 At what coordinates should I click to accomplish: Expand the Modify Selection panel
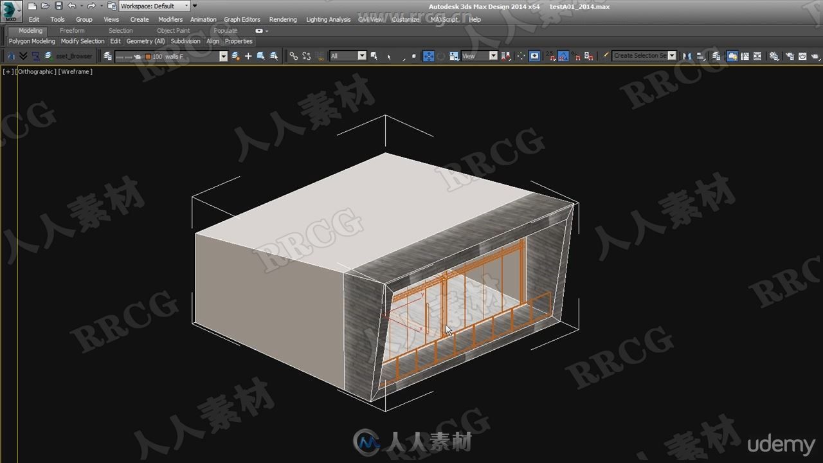[82, 41]
